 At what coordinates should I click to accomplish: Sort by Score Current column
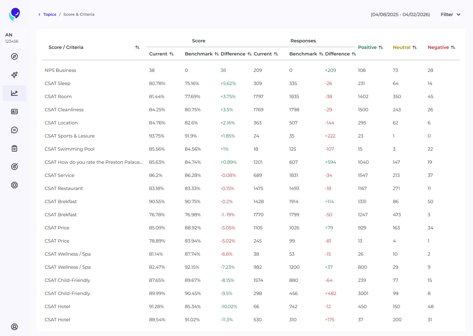171,54
